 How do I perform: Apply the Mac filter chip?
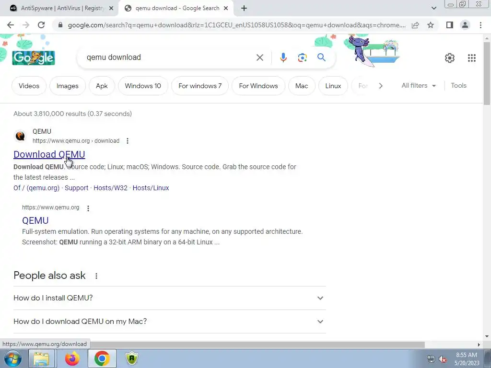[x=302, y=86]
